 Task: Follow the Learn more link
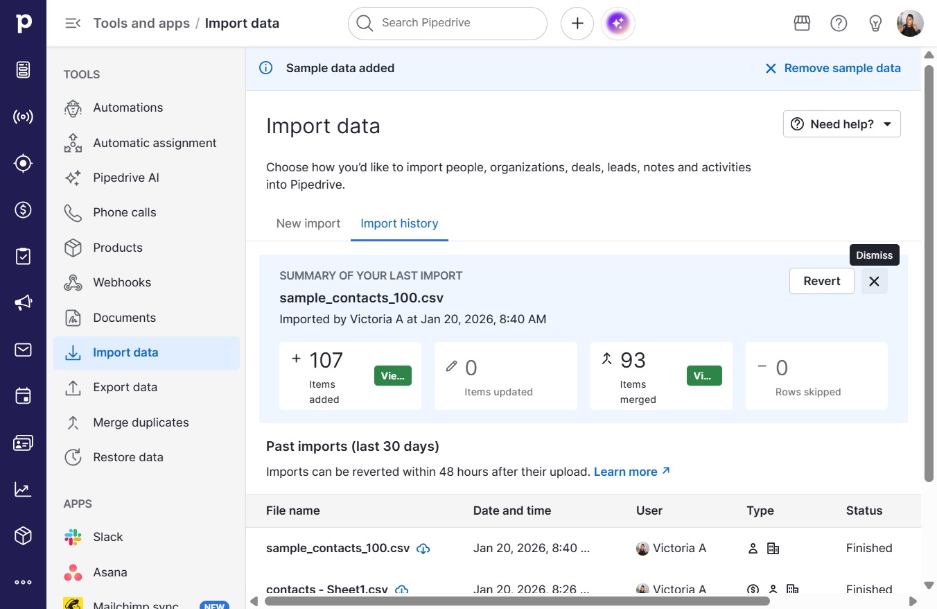(x=632, y=472)
